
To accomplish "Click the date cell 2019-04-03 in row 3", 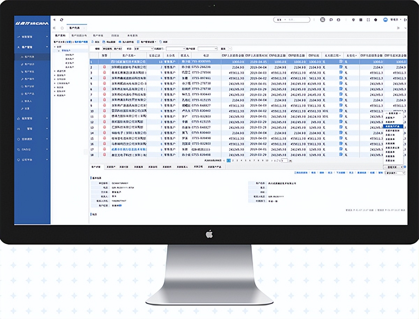I will tap(259, 73).
